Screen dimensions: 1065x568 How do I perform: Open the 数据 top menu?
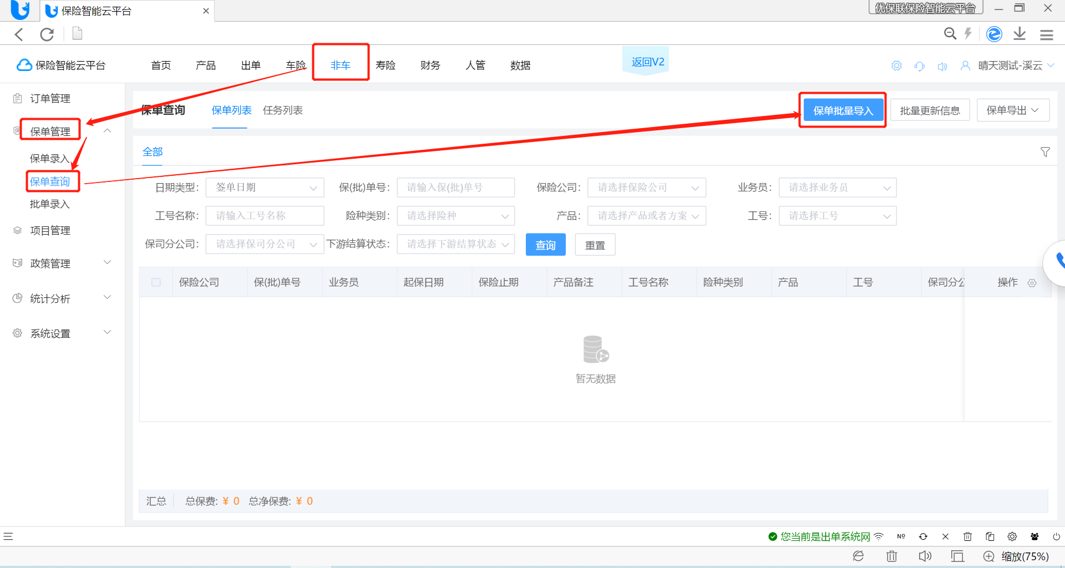click(x=520, y=65)
